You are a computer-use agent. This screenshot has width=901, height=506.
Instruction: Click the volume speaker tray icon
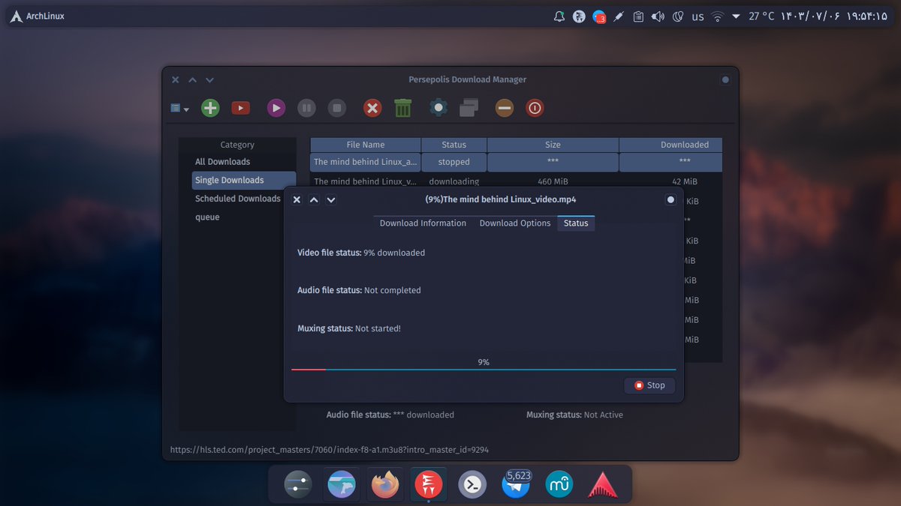(658, 16)
